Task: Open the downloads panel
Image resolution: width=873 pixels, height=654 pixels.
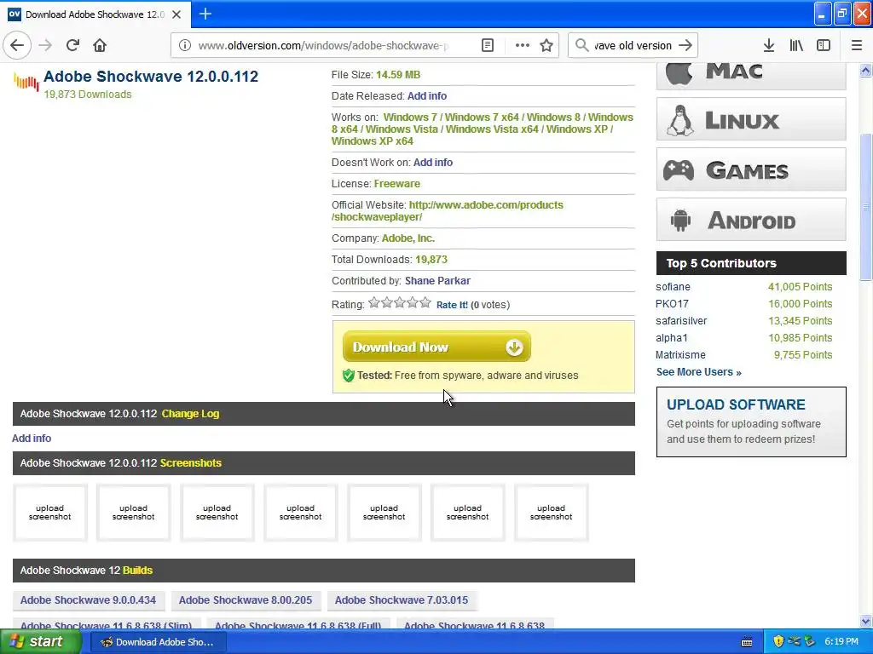Action: coord(769,46)
